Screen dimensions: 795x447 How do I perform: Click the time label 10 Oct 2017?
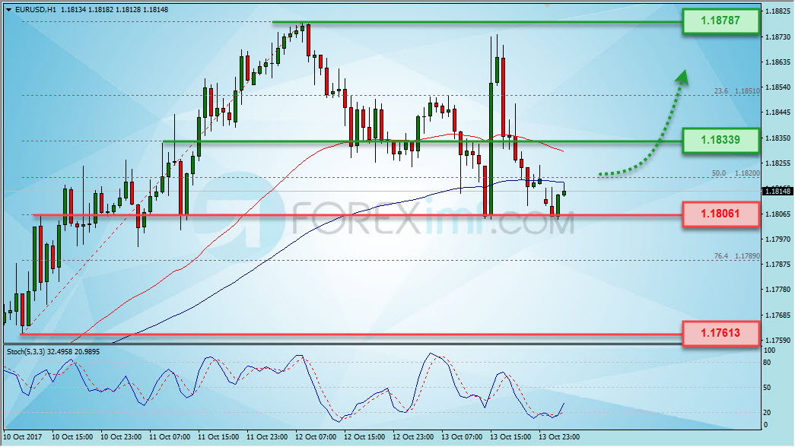coord(23,437)
